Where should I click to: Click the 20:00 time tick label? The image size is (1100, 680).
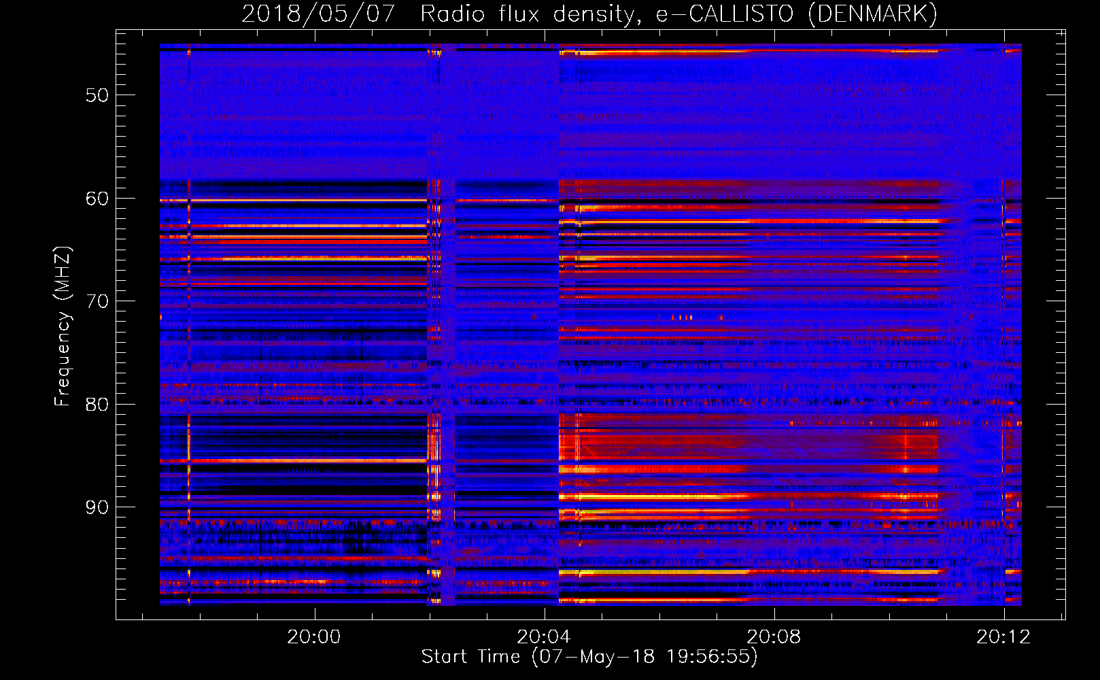[x=314, y=637]
